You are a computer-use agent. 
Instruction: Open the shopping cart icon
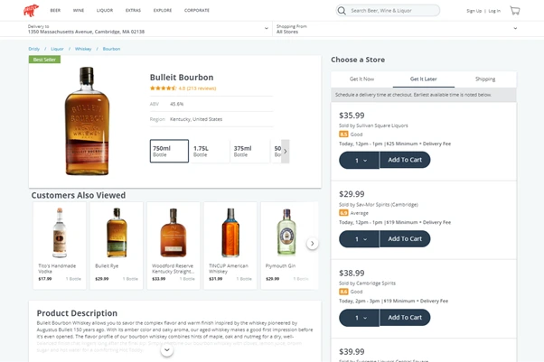[515, 11]
